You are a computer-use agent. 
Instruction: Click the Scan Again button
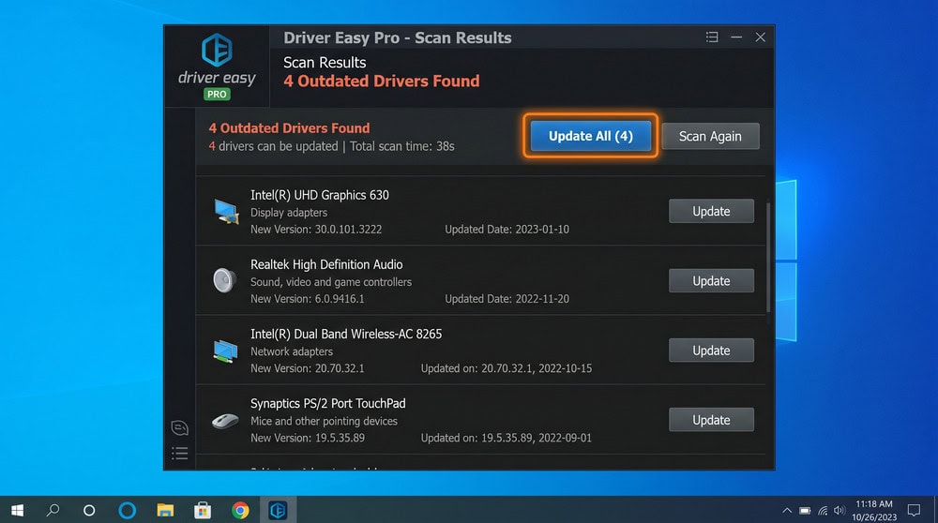pyautogui.click(x=710, y=136)
